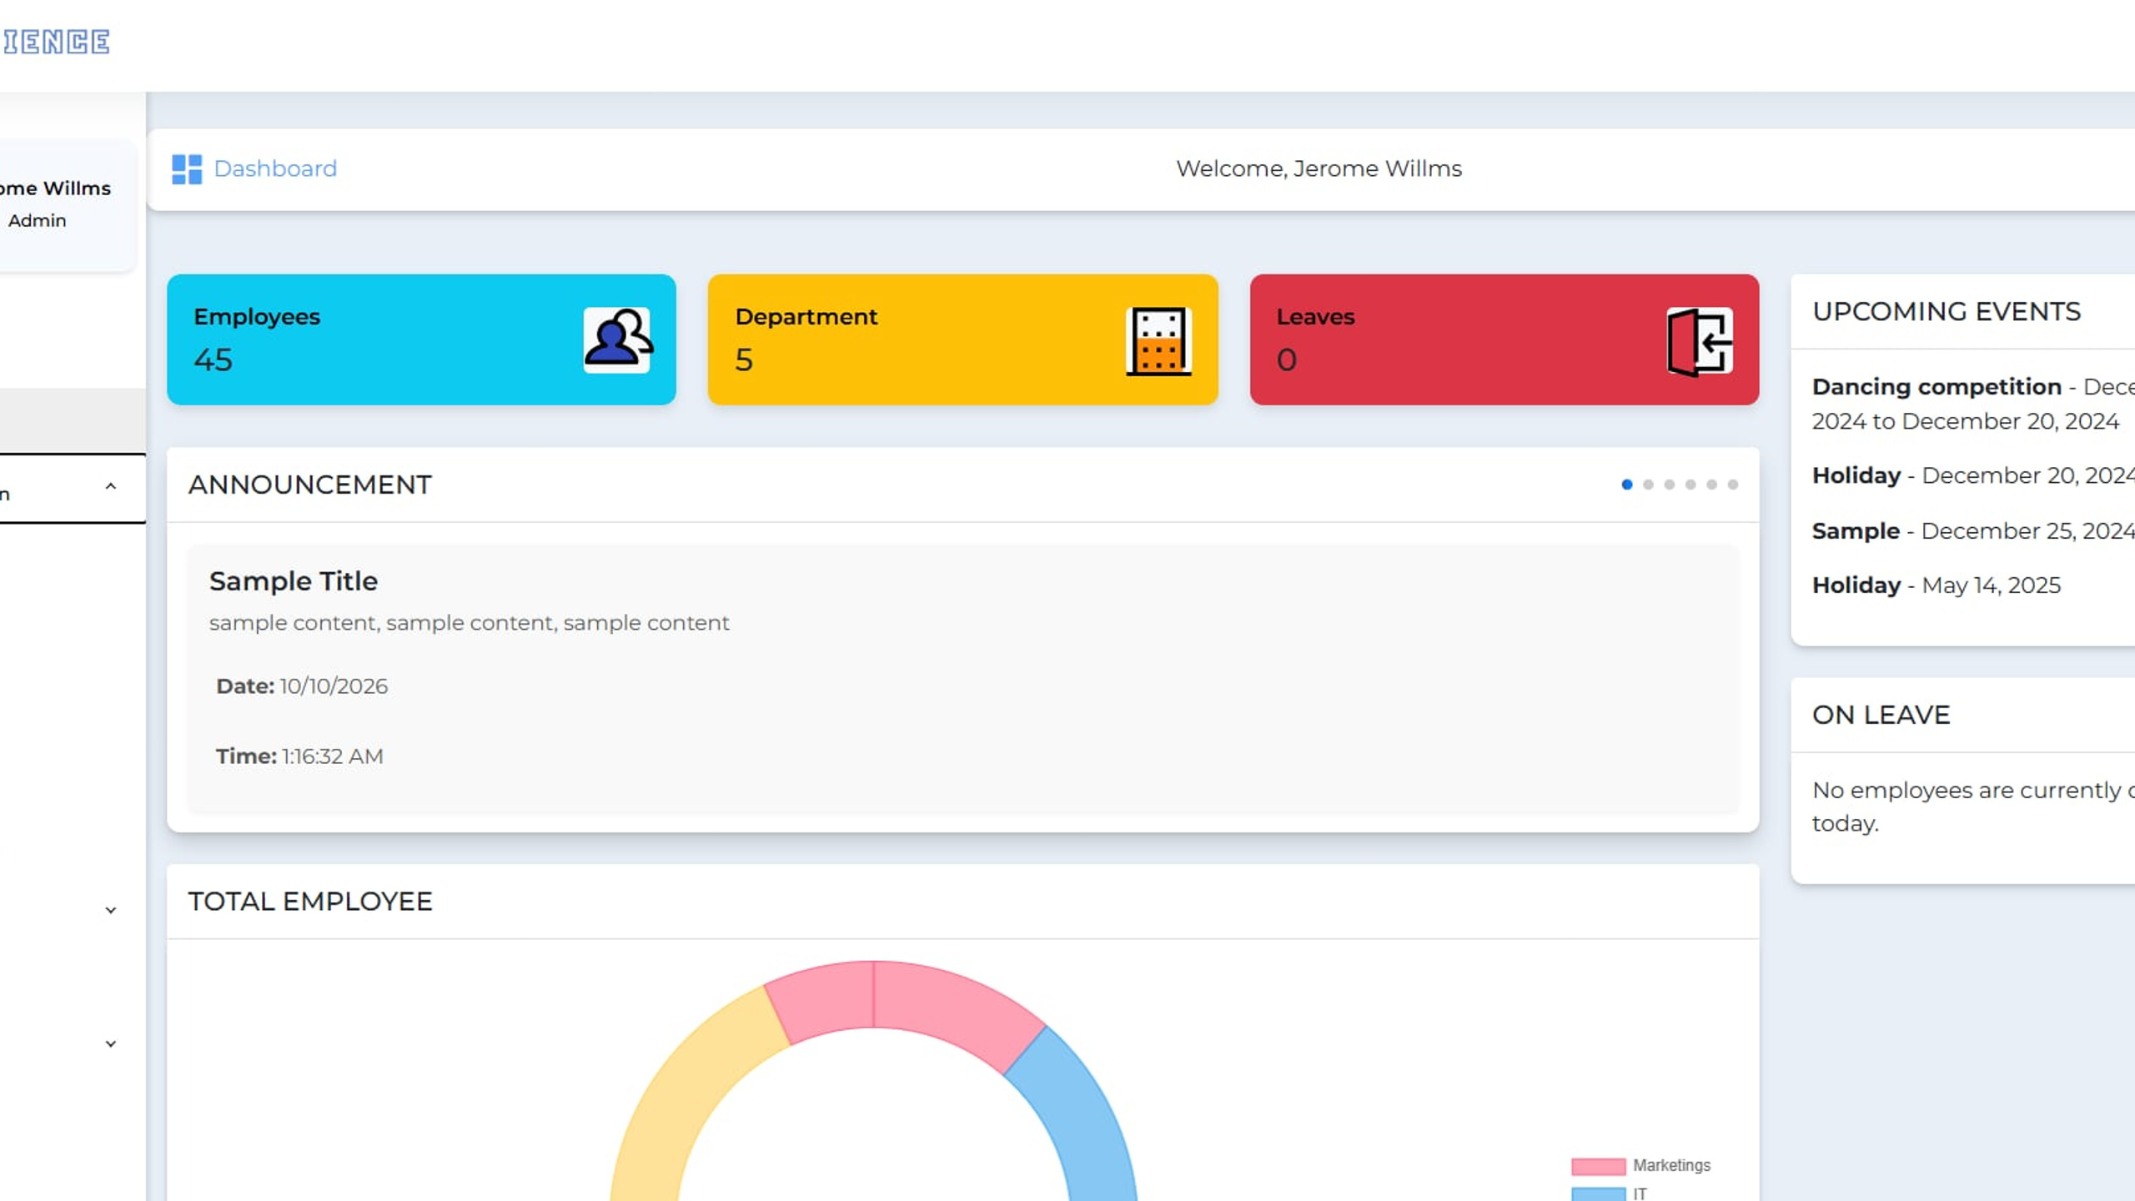
Task: Open the Dashboard breadcrumb link
Action: pos(275,168)
